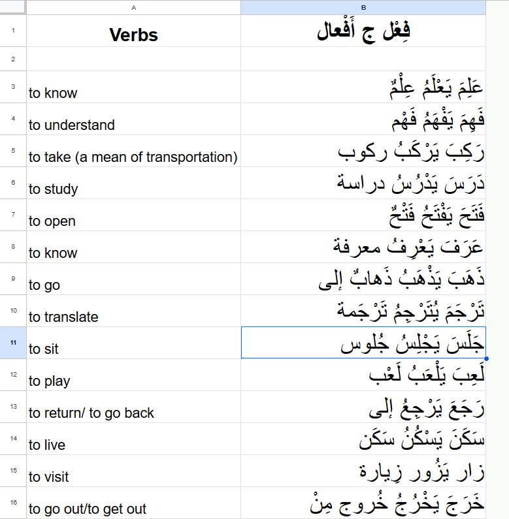Select the empty cell A2

133,59
